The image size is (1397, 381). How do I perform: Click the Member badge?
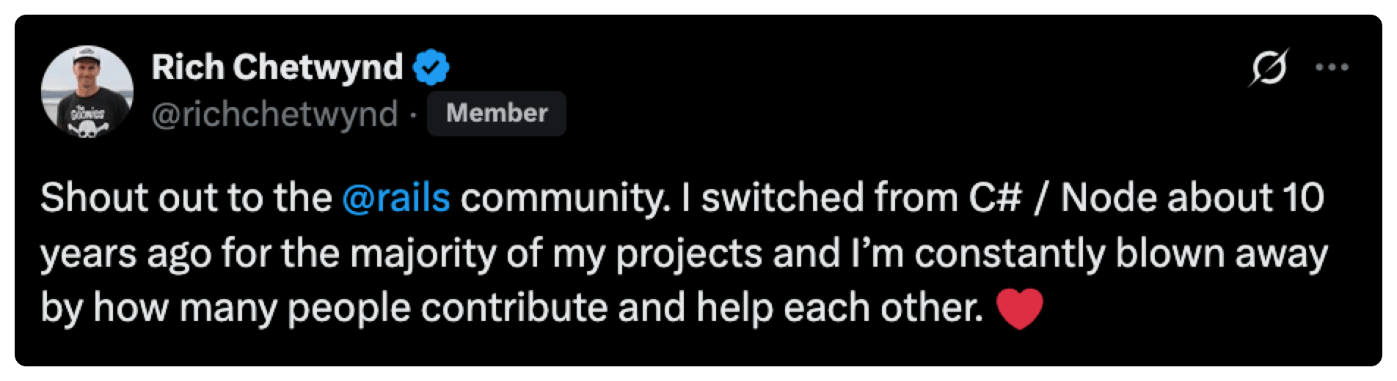click(497, 114)
